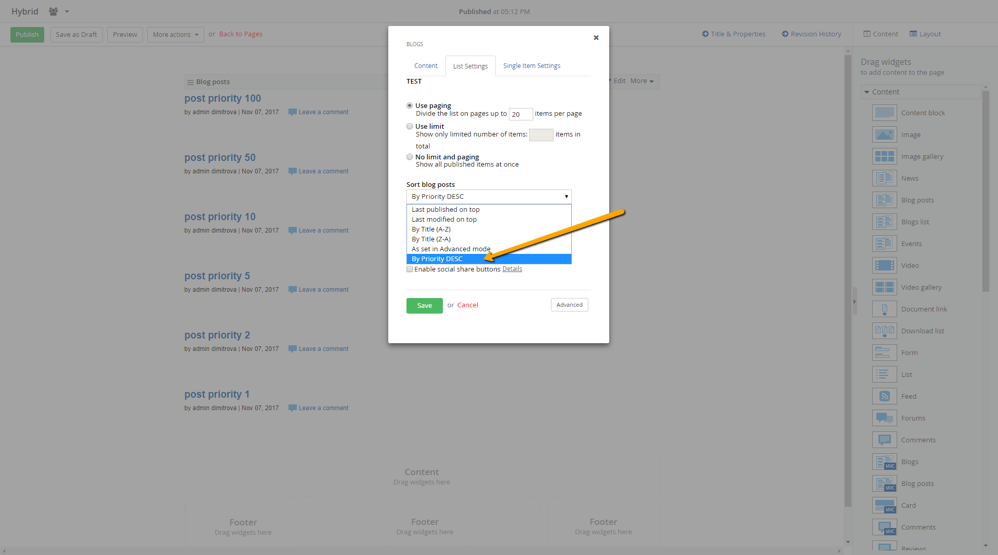This screenshot has height=555, width=998.
Task: Switch to the Layout tab
Action: (x=925, y=34)
